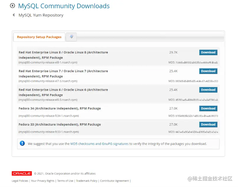
Task: Open Terms of Use footer link
Action: pyautogui.click(x=65, y=181)
